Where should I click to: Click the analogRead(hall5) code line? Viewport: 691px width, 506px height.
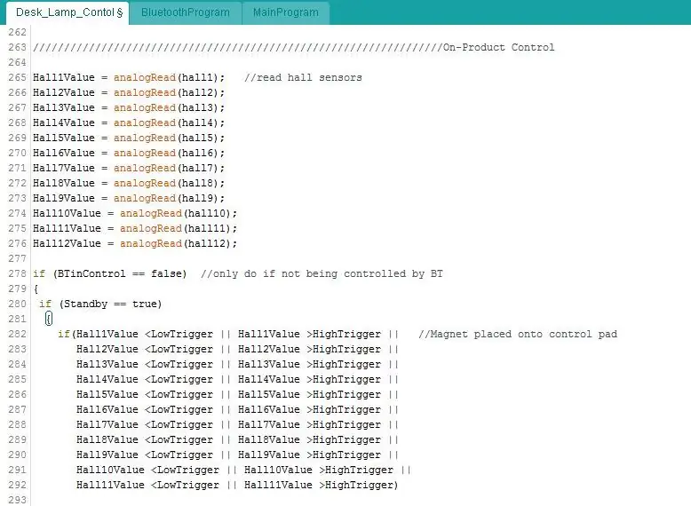coord(129,138)
